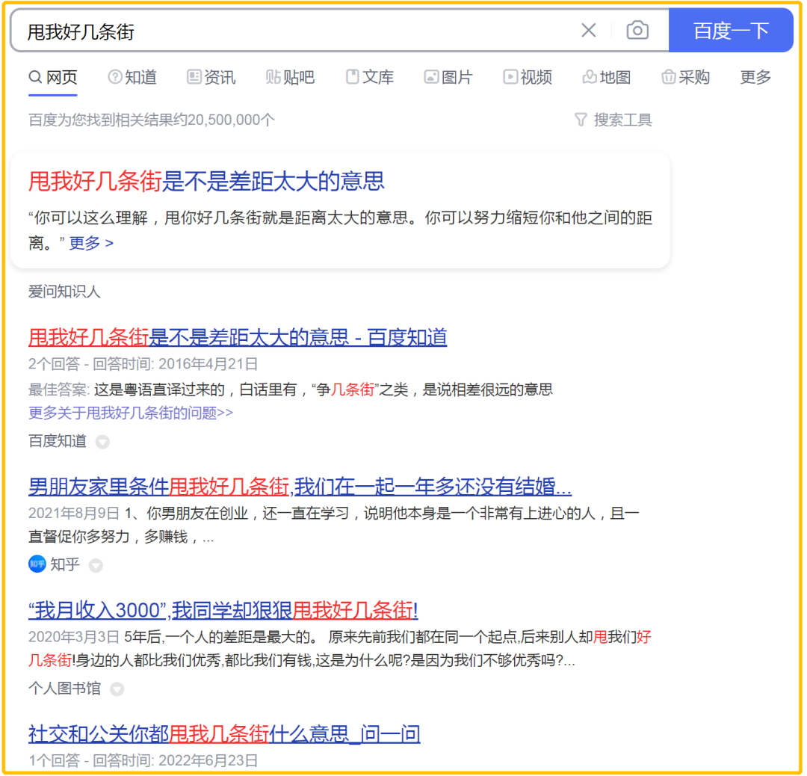Screen dimensions: 807x776
Task: Open the 资讯 tab
Action: click(211, 78)
